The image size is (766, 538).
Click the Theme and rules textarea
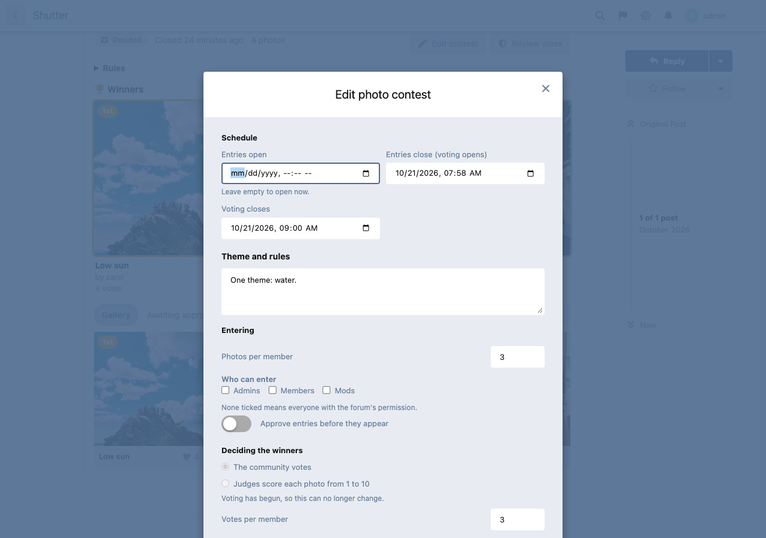click(383, 291)
